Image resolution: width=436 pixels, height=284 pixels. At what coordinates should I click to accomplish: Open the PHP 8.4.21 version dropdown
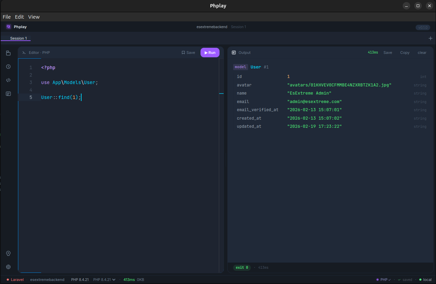[x=104, y=280]
